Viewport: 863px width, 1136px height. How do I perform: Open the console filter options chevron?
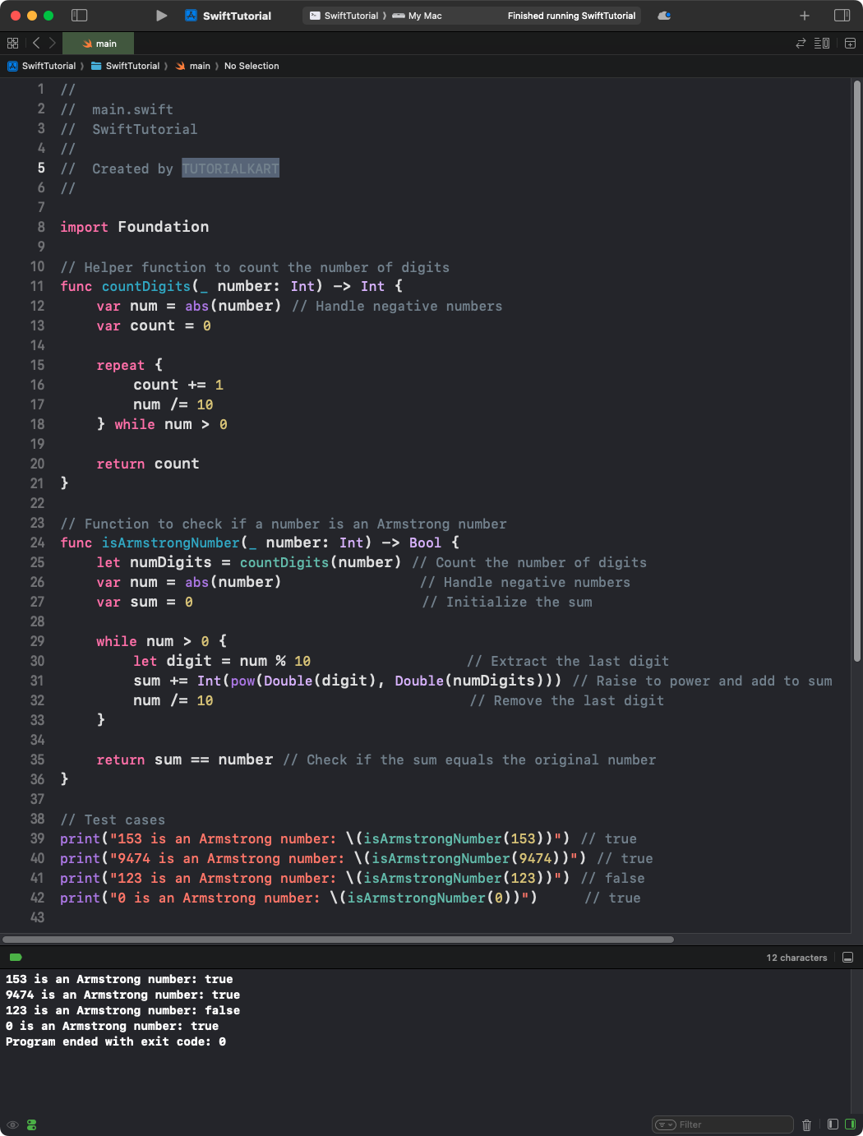point(664,1124)
